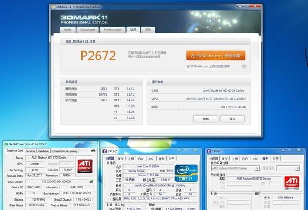
Task: Click the 1024 MBytes memory size value
Action: [x=285, y=197]
